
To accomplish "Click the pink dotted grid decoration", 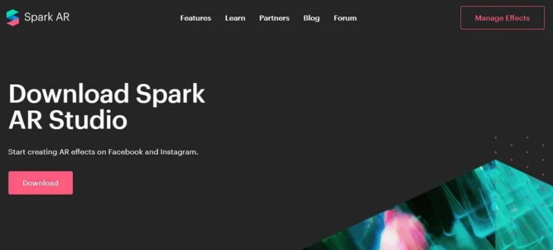I will click(522, 166).
